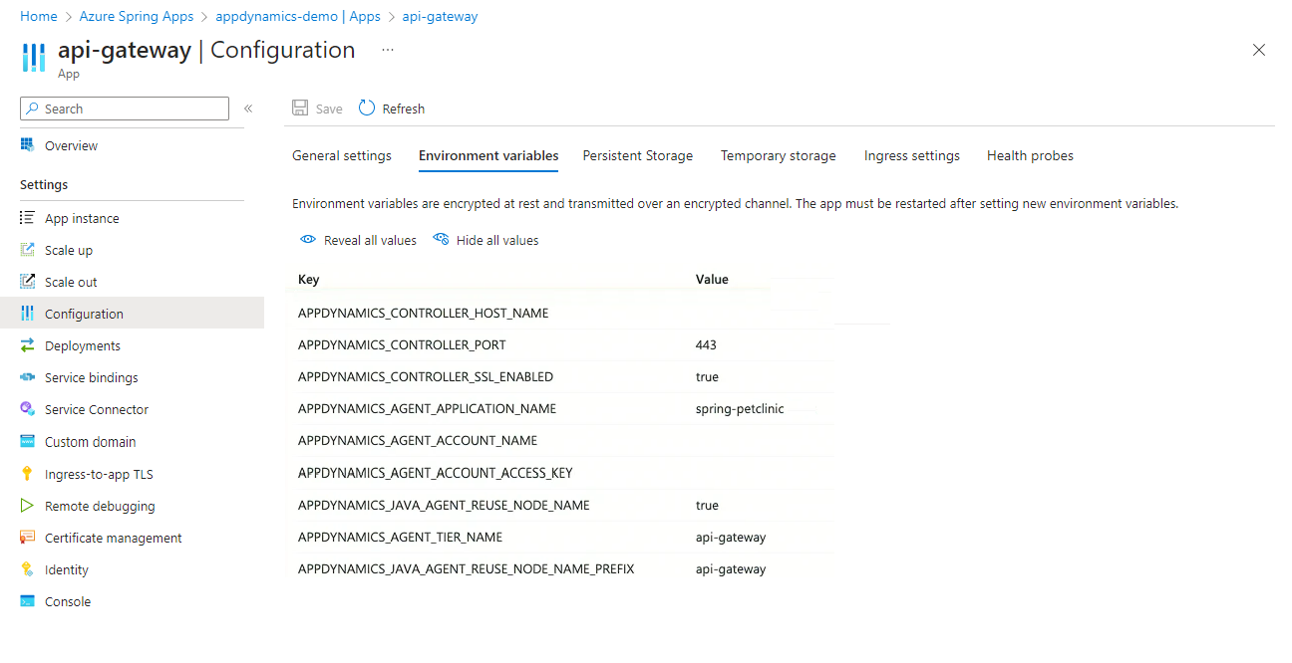Collapse the sidebar with double-chevron
1292x663 pixels.
(248, 109)
